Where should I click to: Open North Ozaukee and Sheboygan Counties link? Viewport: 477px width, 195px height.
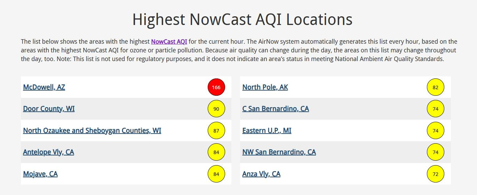pyautogui.click(x=92, y=130)
